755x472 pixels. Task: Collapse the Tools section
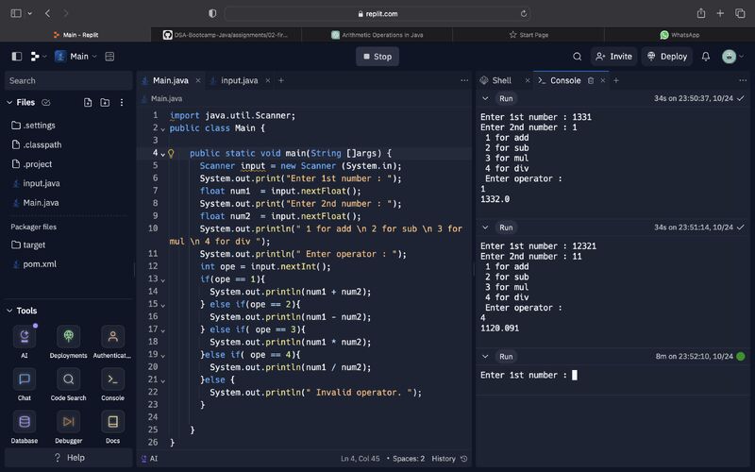pyautogui.click(x=9, y=311)
